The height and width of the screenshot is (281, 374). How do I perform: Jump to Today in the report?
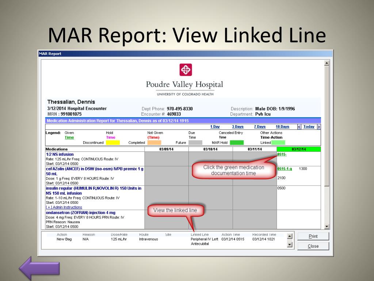tap(309, 127)
